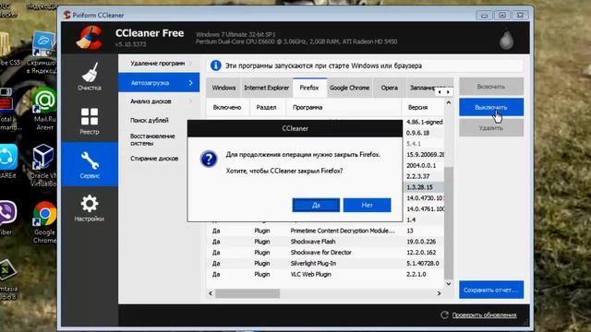
Task: Open Поиск дублей menu item
Action: click(150, 120)
